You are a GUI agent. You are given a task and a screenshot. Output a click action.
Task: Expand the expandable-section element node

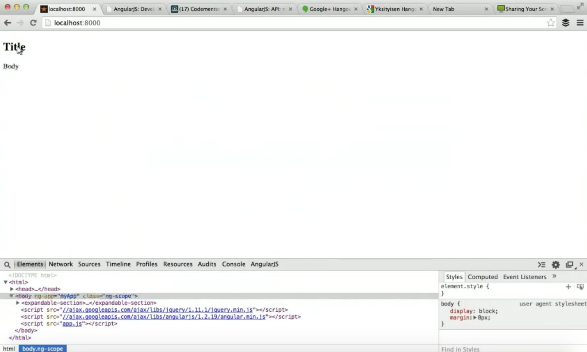pyautogui.click(x=18, y=303)
